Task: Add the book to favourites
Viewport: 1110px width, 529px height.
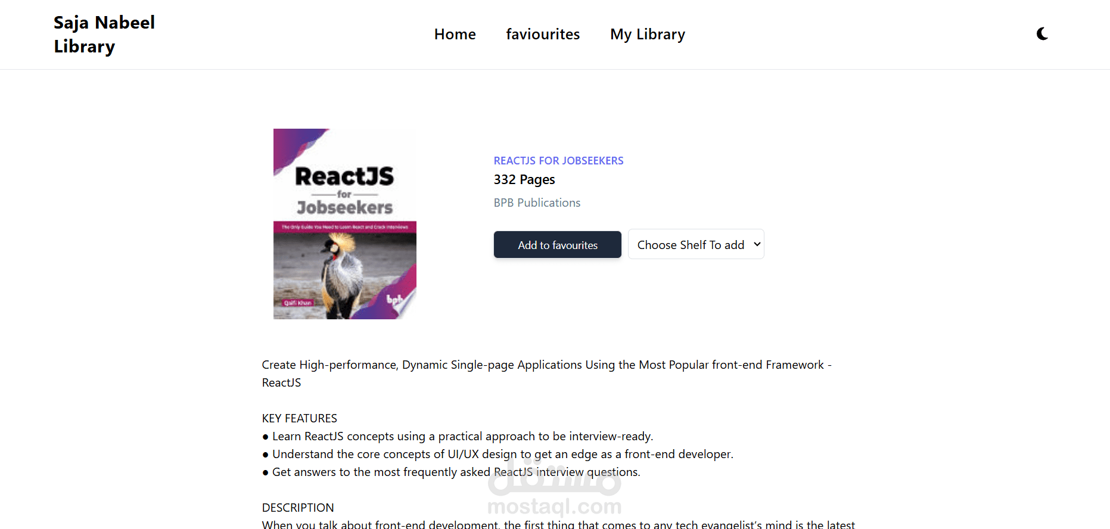Action: tap(557, 245)
